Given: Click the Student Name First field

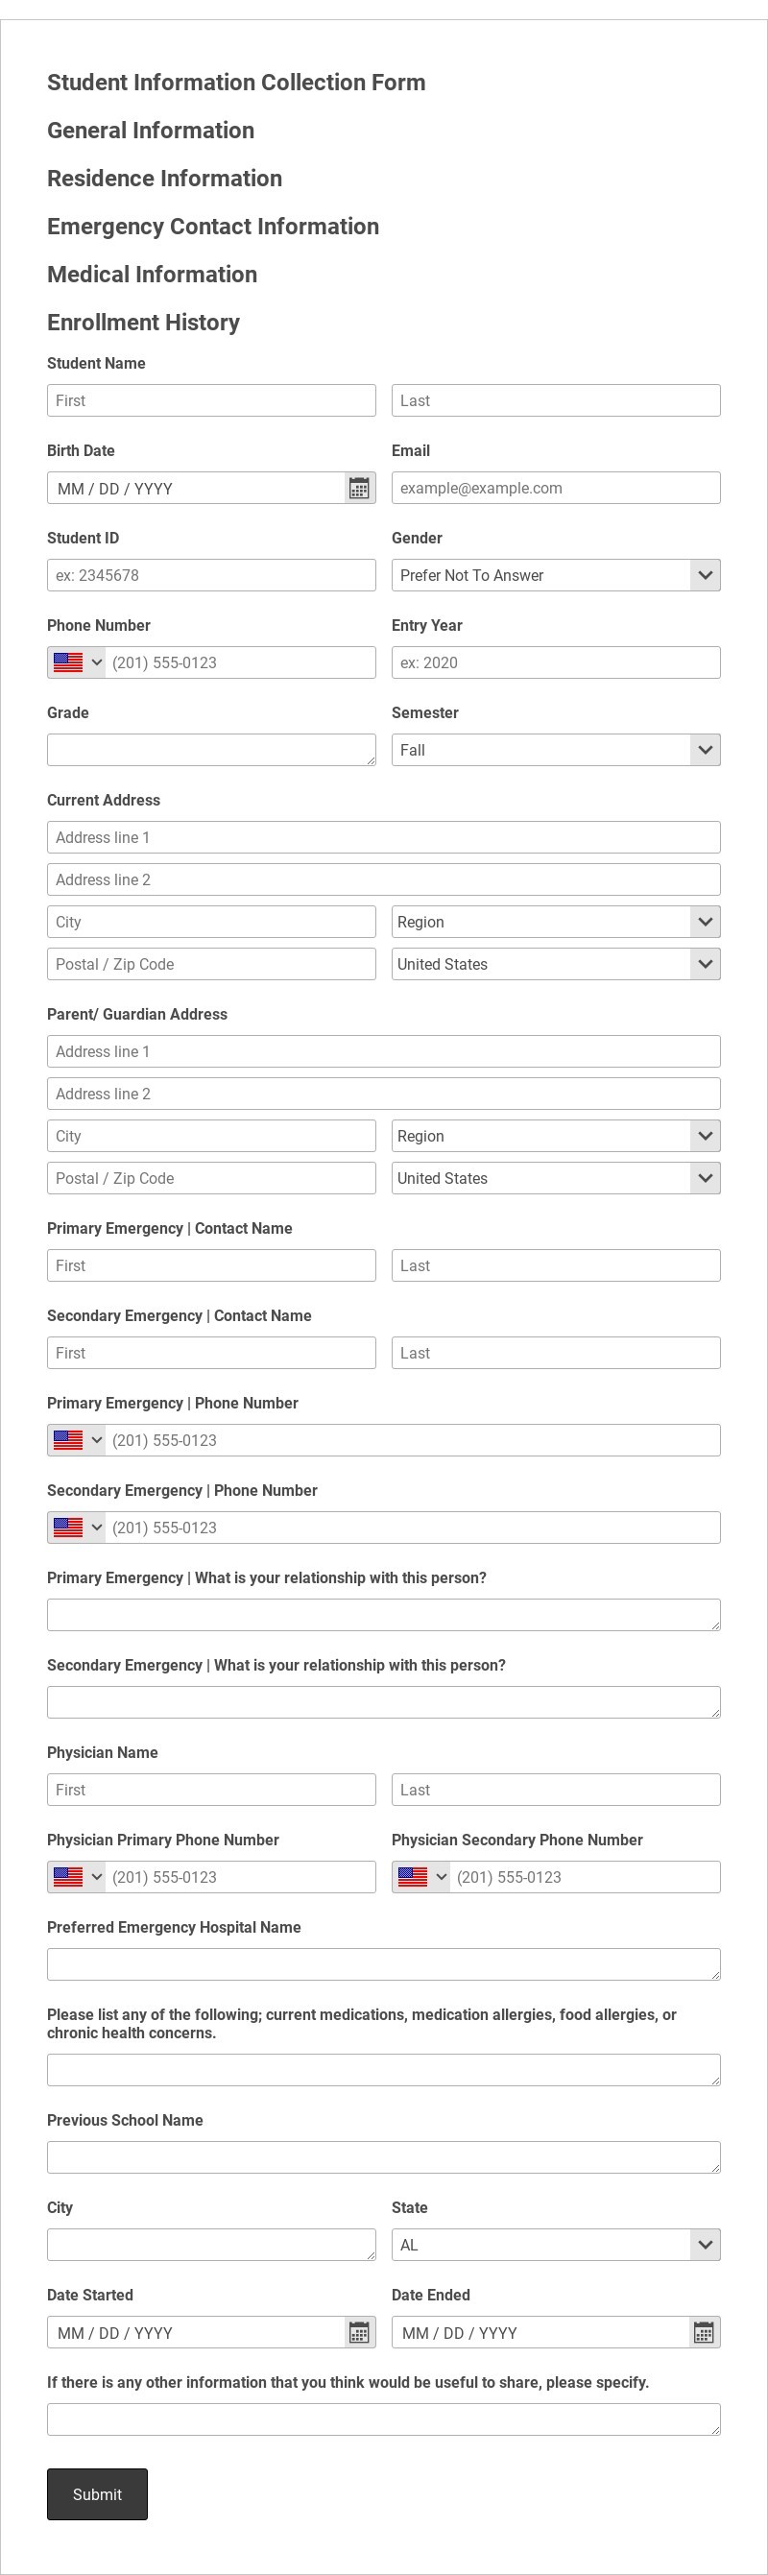Looking at the screenshot, I should pyautogui.click(x=211, y=399).
